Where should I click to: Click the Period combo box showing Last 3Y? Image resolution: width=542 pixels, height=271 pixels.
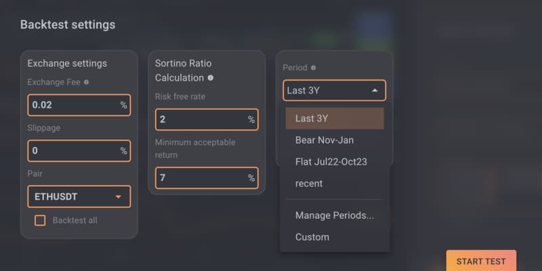pos(335,91)
